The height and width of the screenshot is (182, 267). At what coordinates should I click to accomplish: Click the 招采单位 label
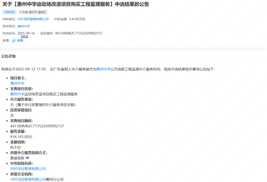pos(9,26)
